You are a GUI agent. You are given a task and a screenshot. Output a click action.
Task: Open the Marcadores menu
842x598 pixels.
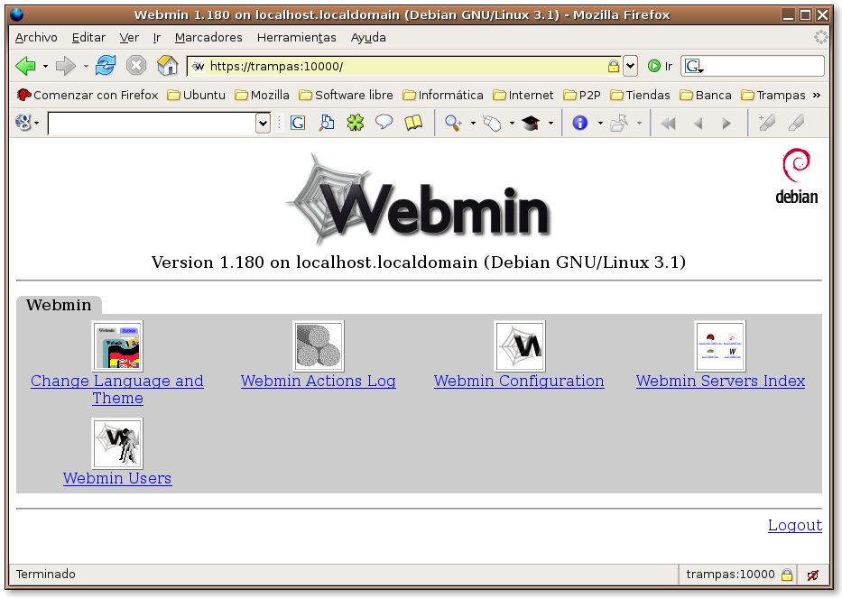pos(208,37)
